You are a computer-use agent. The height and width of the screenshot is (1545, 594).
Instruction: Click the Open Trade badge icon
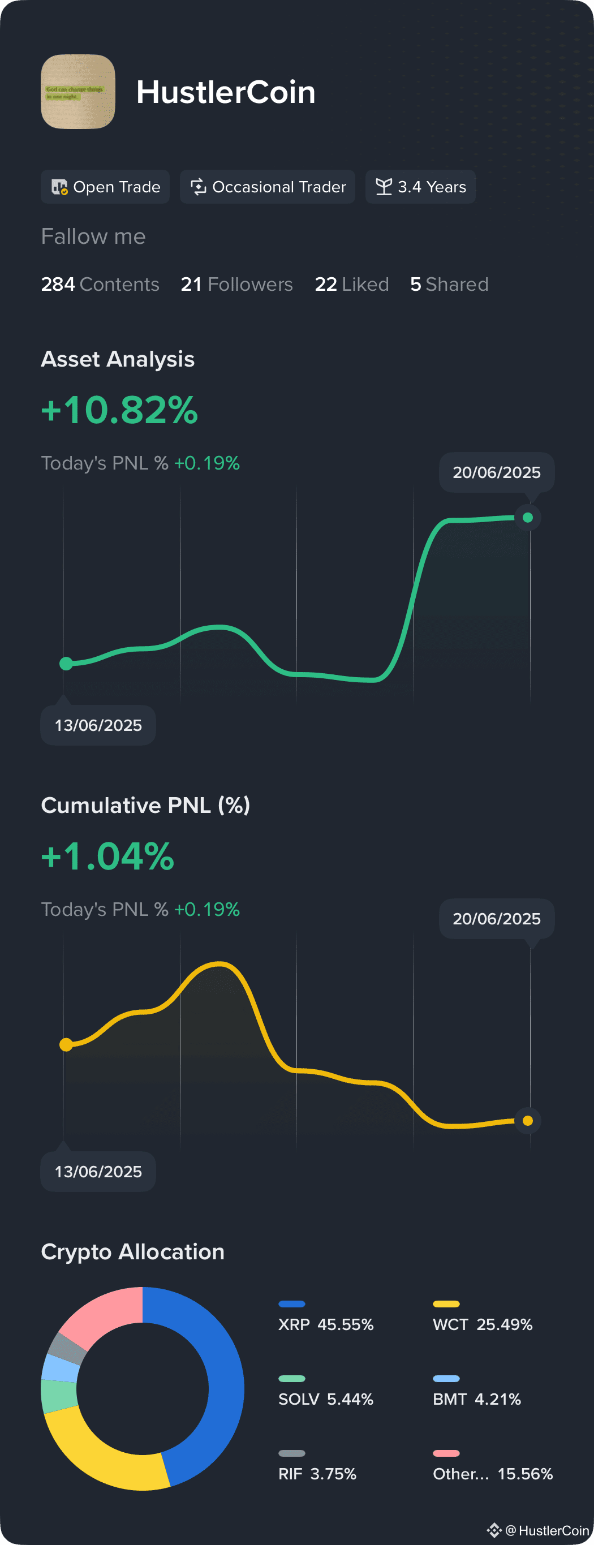(x=59, y=187)
